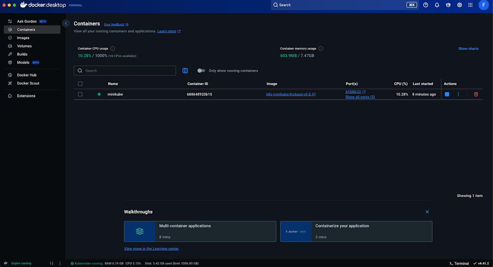This screenshot has height=267, width=493.
Task: Open Models in sidebar
Action: click(x=32, y=62)
